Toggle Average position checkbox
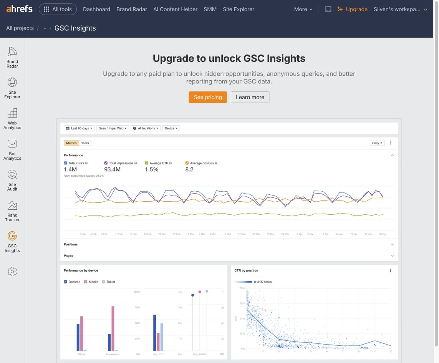The width and height of the screenshot is (439, 363). coord(187,163)
